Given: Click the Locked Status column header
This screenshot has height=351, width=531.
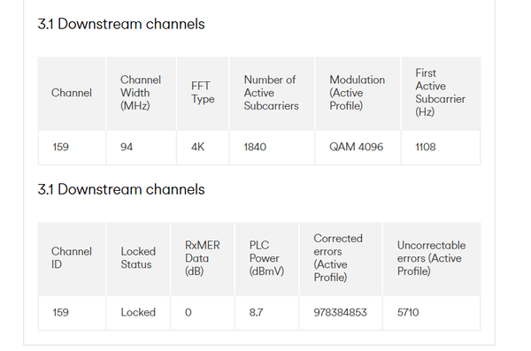Looking at the screenshot, I should [138, 258].
